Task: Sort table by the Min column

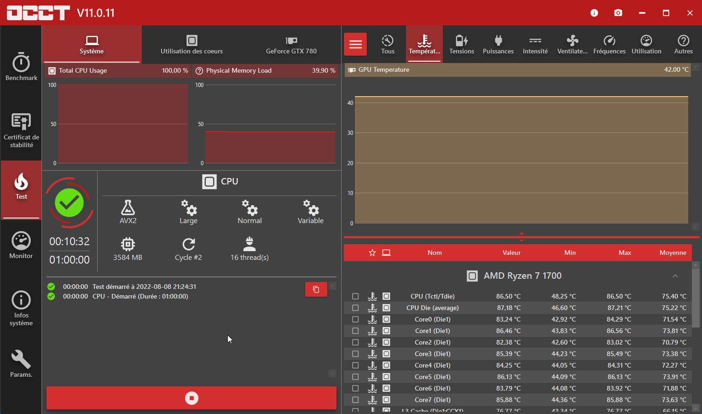Action: pyautogui.click(x=570, y=253)
